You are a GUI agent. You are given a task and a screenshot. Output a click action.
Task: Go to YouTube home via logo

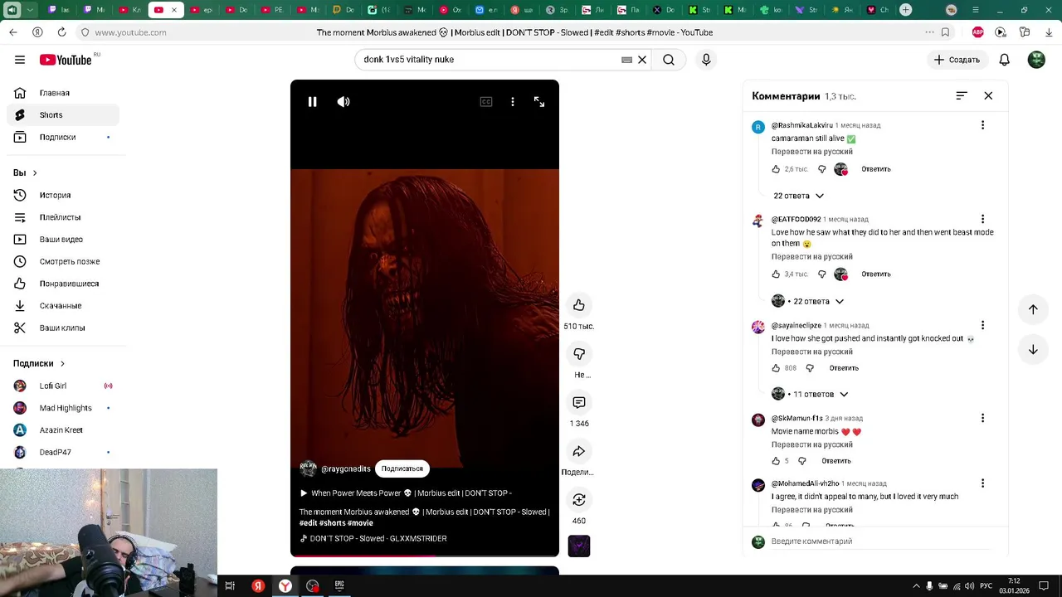click(66, 60)
